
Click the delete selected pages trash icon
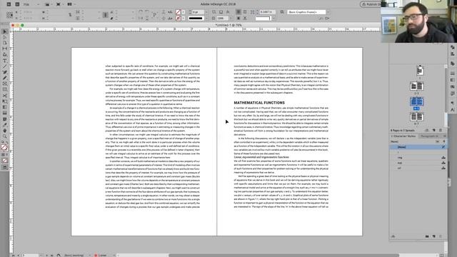point(441,130)
